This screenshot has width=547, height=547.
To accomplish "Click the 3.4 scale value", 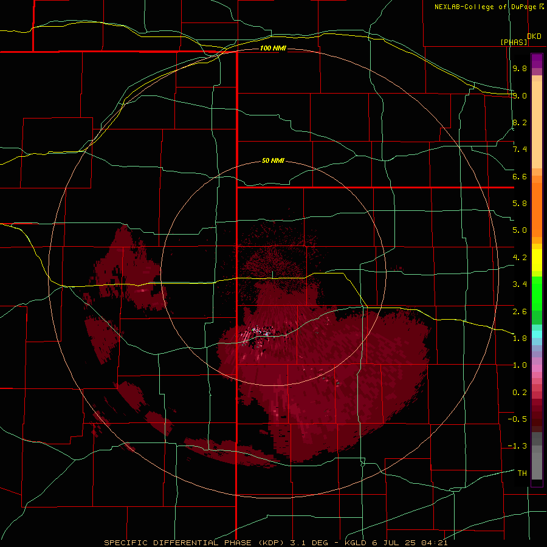I will click(x=520, y=284).
